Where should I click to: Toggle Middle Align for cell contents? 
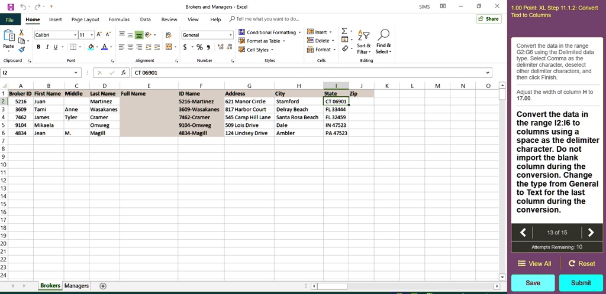coord(130,35)
